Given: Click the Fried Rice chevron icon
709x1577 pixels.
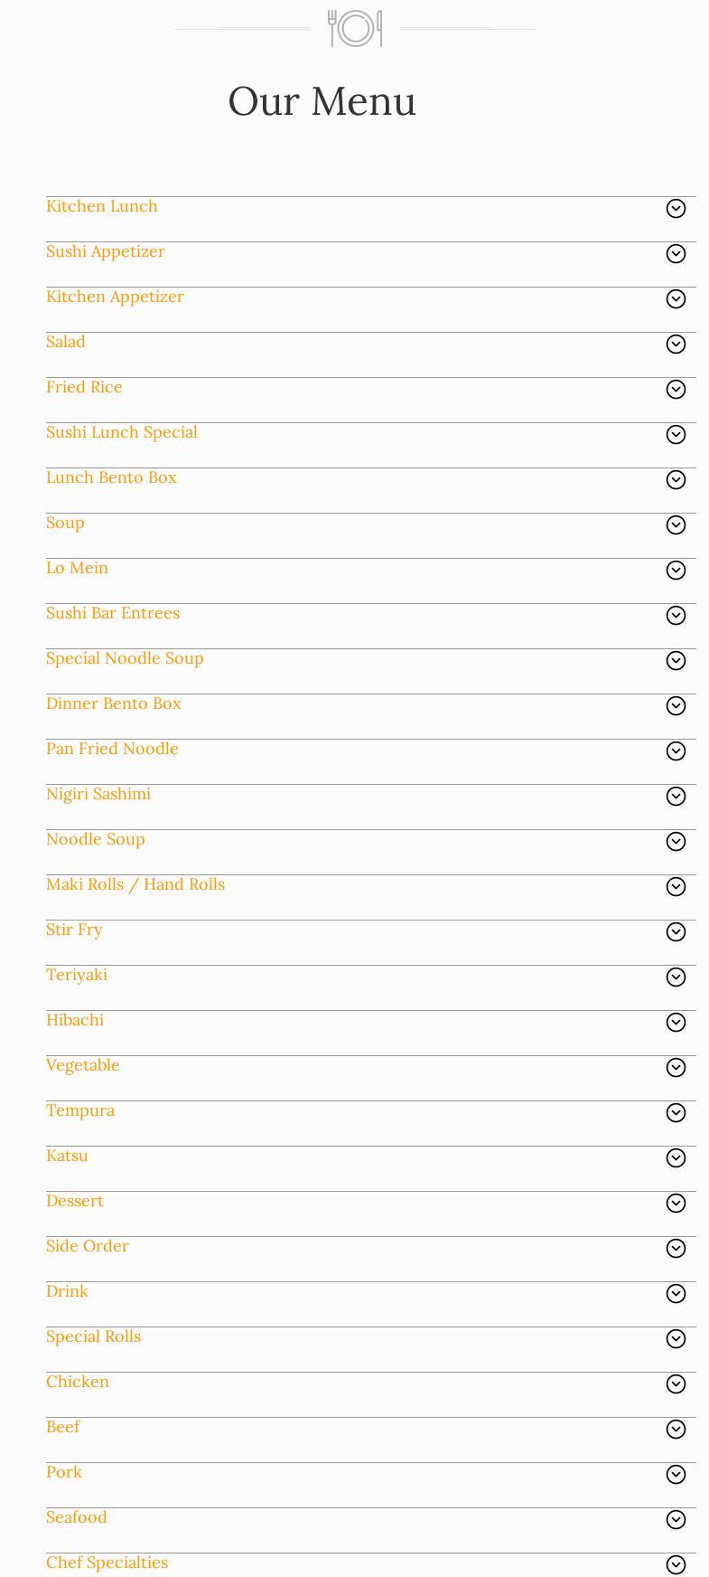Looking at the screenshot, I should 676,390.
